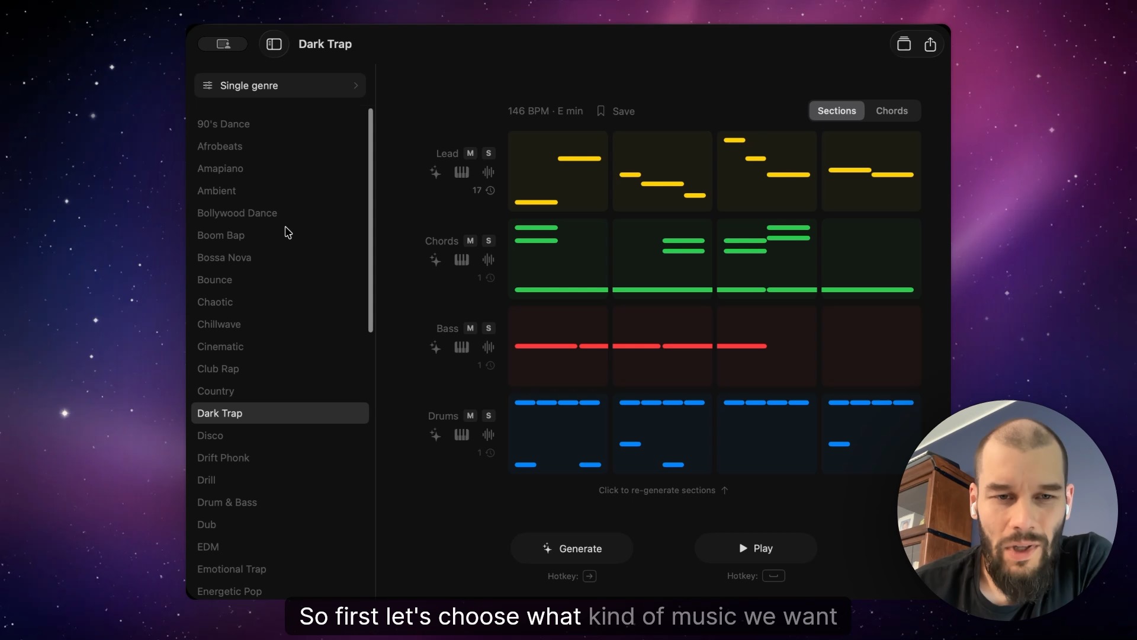This screenshot has height=640, width=1137.
Task: Select Dark Trap genre
Action: coord(280,414)
